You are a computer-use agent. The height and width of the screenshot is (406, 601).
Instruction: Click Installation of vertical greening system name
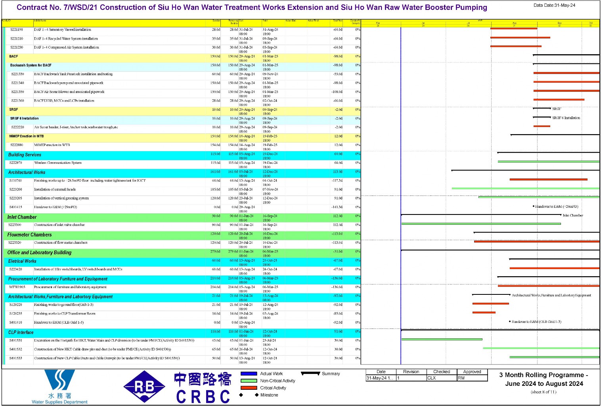click(61, 198)
